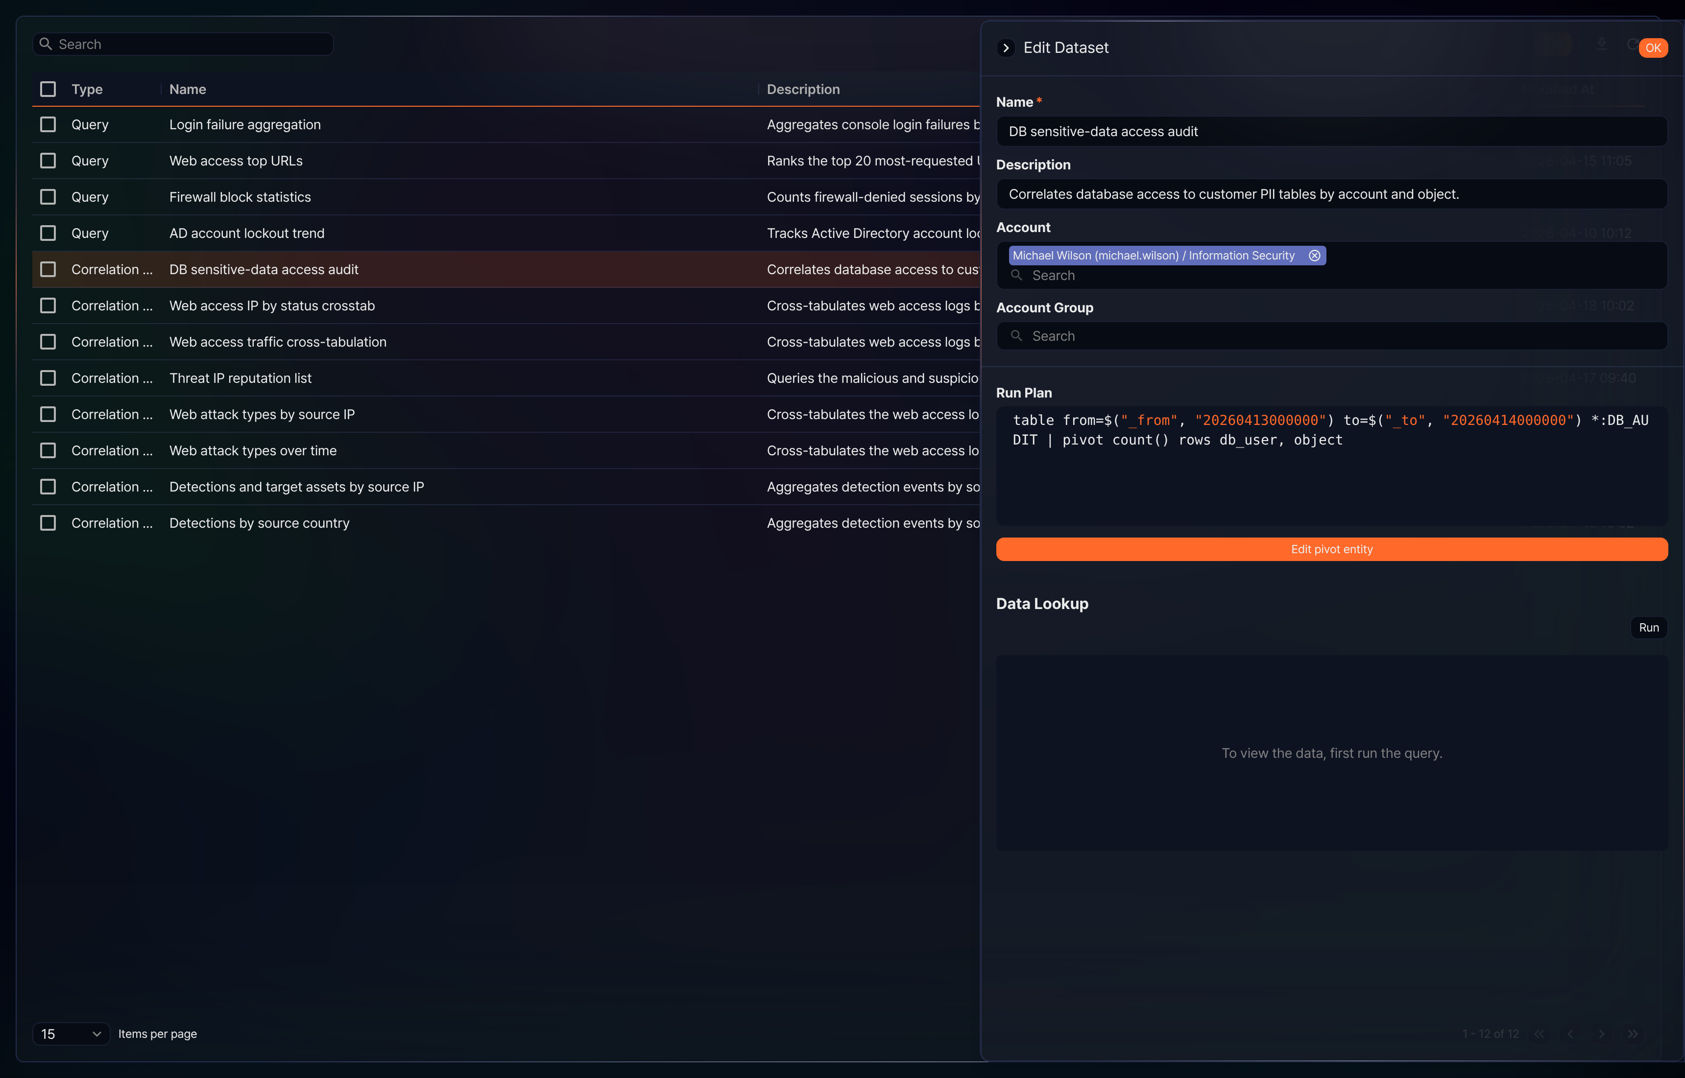Select the Login failure aggregation name cell
The image size is (1685, 1078).
tap(245, 125)
